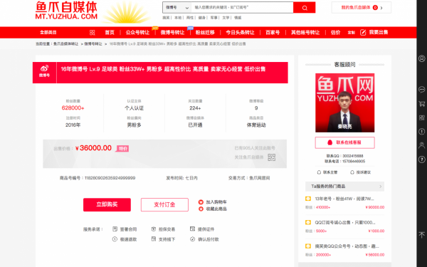Image resolution: width=427 pixels, height=267 pixels.
Task: Focus the keyword search input field
Action: point(242,8)
